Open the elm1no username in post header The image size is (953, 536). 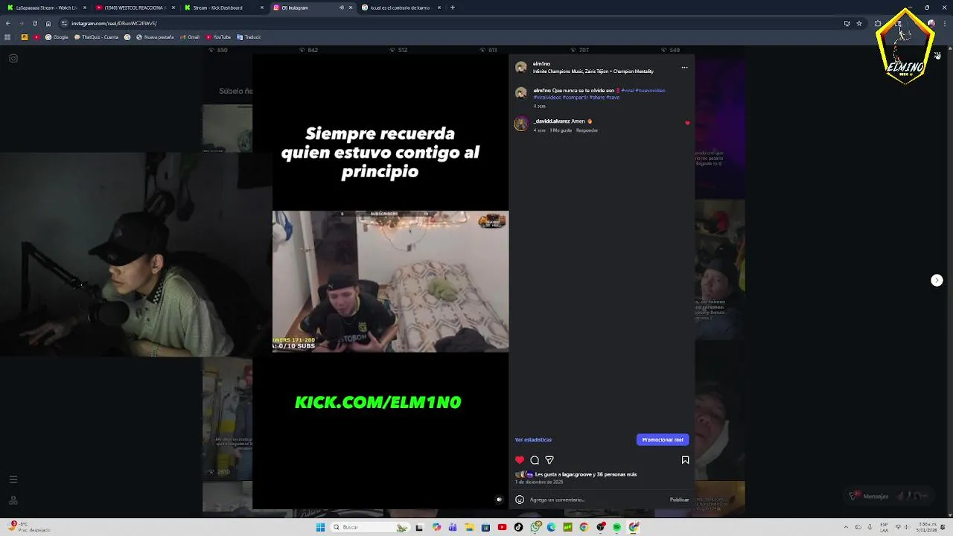coord(541,64)
